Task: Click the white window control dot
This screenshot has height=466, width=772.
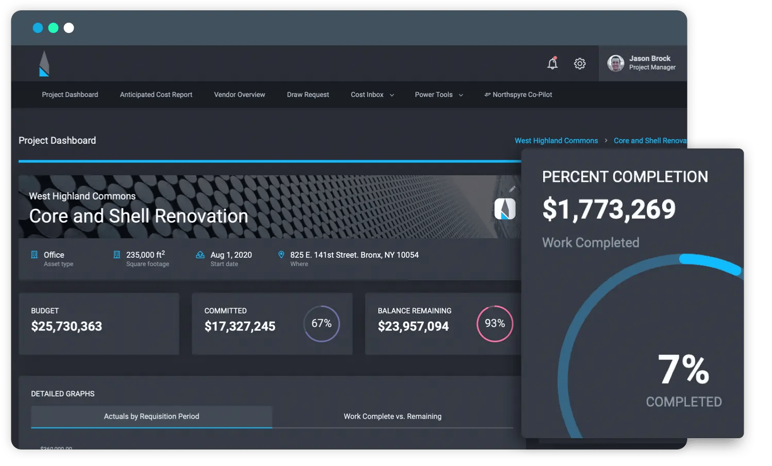Action: pos(69,28)
